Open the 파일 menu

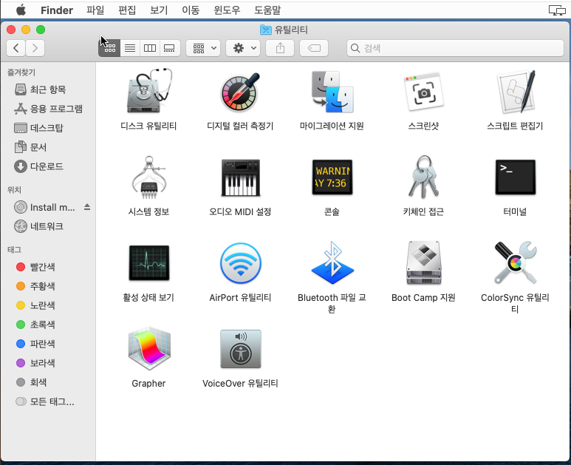coord(95,10)
